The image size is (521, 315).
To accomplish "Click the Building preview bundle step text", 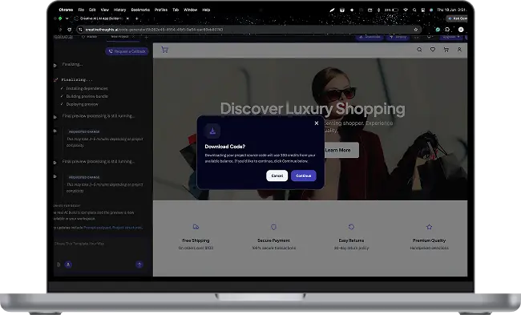I will 87,96.
